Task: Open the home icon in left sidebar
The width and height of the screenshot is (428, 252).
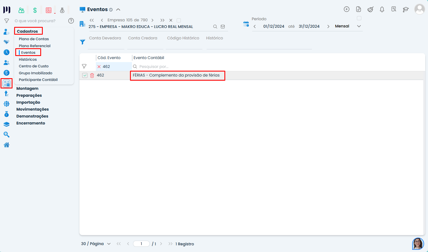Action: (x=6, y=145)
